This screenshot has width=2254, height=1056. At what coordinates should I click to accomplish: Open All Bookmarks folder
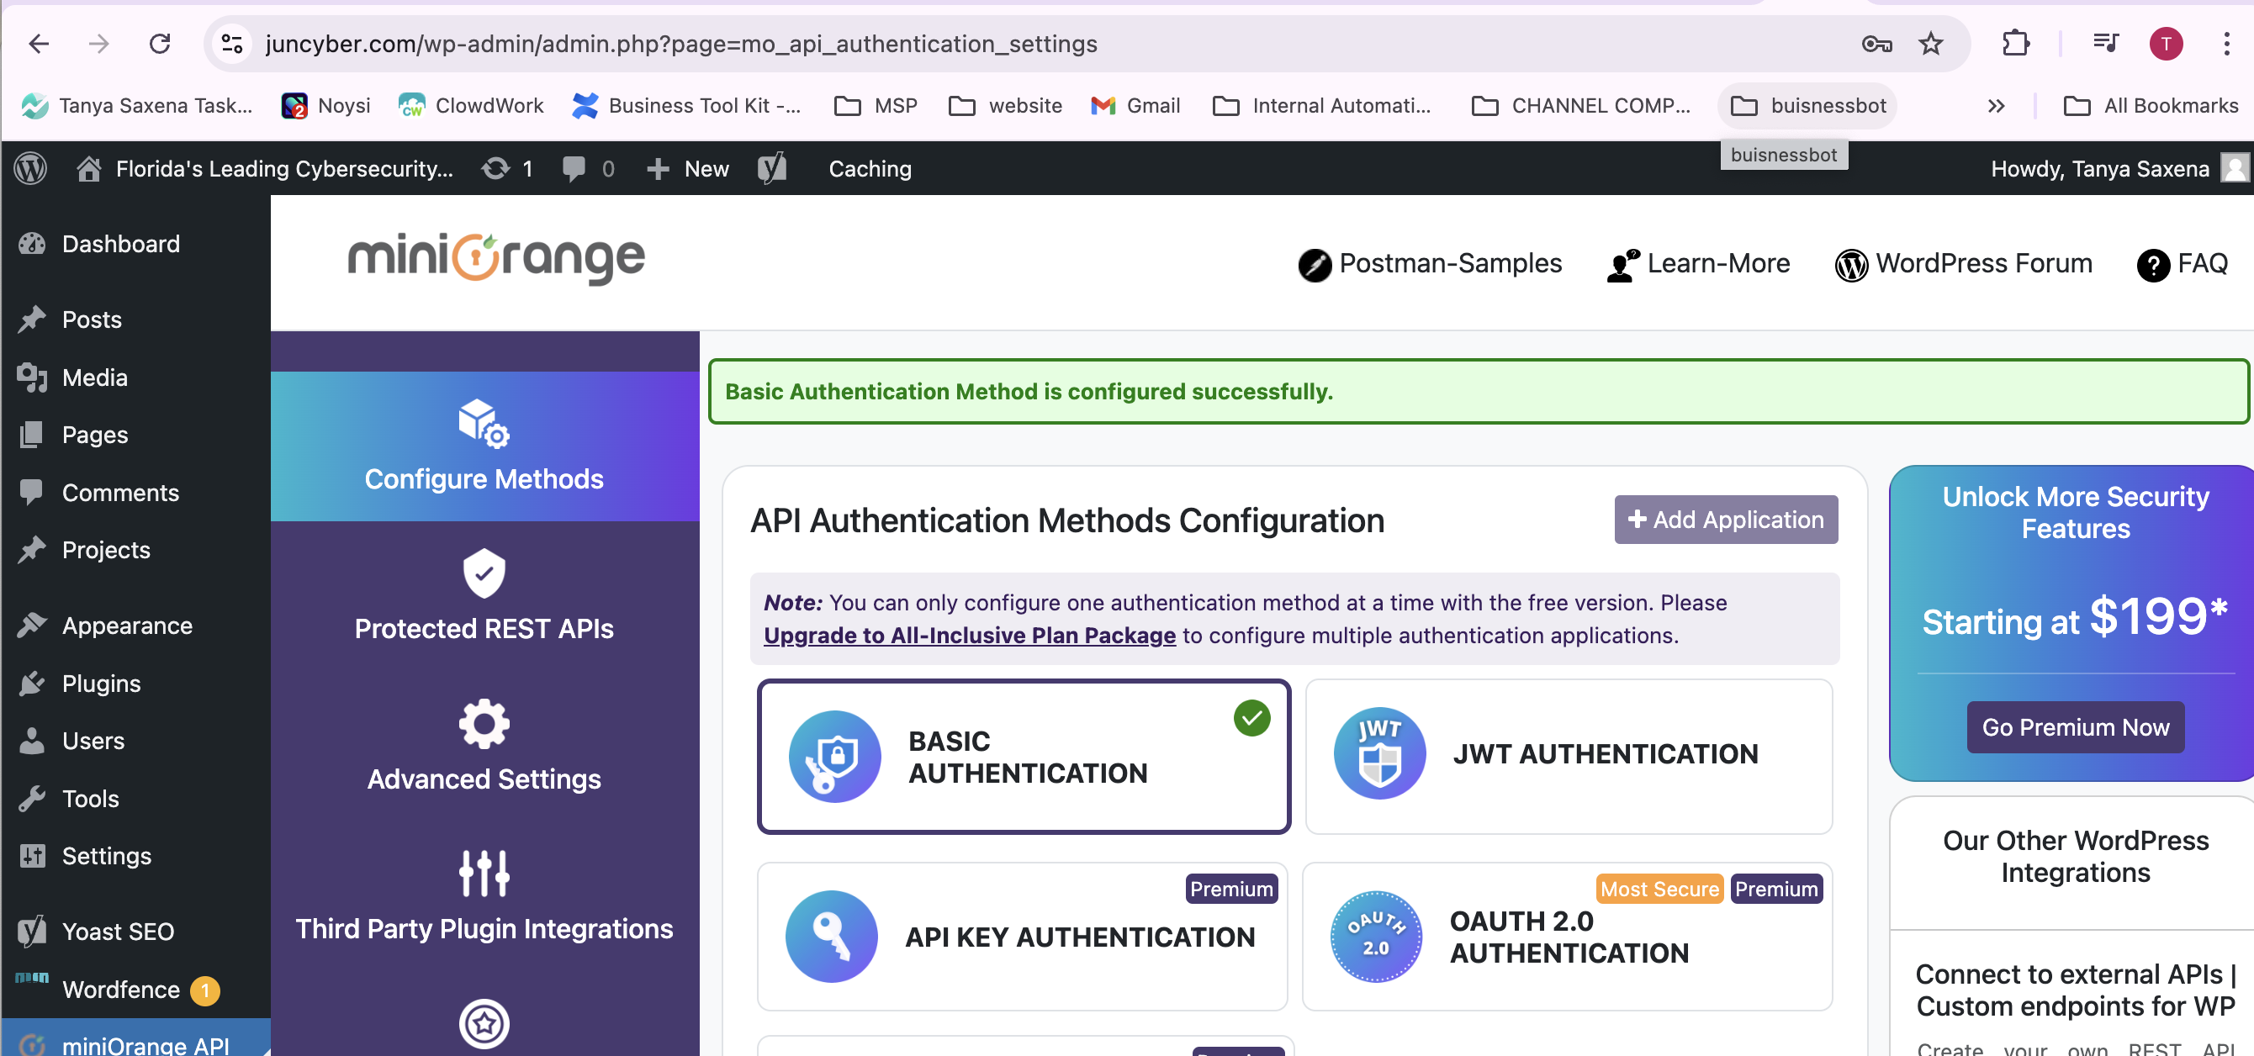pos(2151,106)
